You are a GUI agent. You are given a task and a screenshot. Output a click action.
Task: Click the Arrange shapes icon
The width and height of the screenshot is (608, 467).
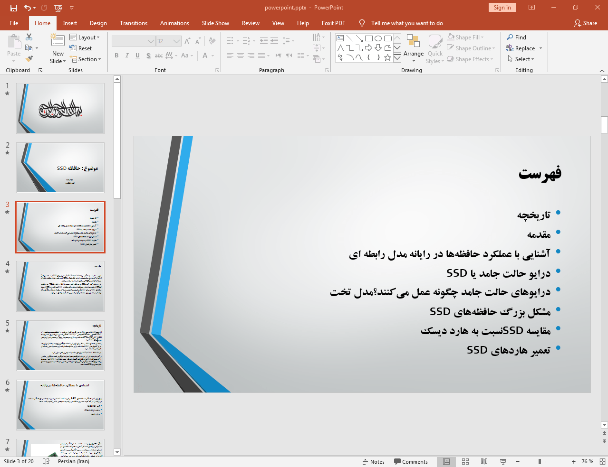tap(413, 48)
